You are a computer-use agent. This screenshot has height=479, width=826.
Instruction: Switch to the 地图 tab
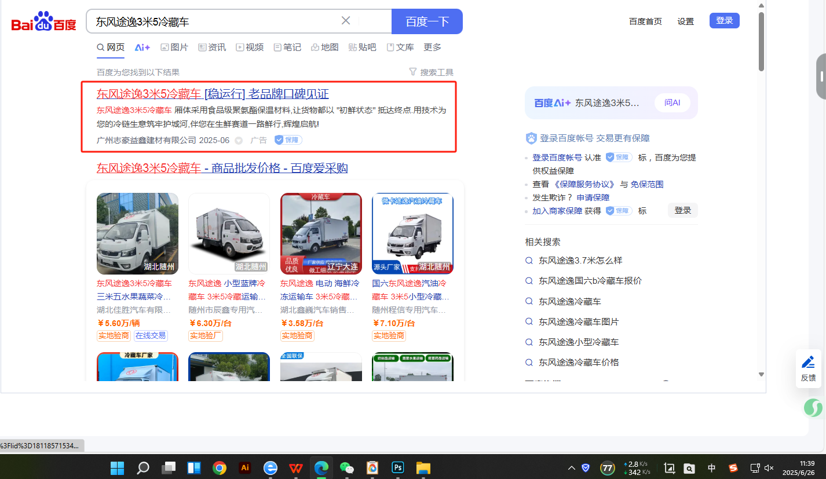324,47
